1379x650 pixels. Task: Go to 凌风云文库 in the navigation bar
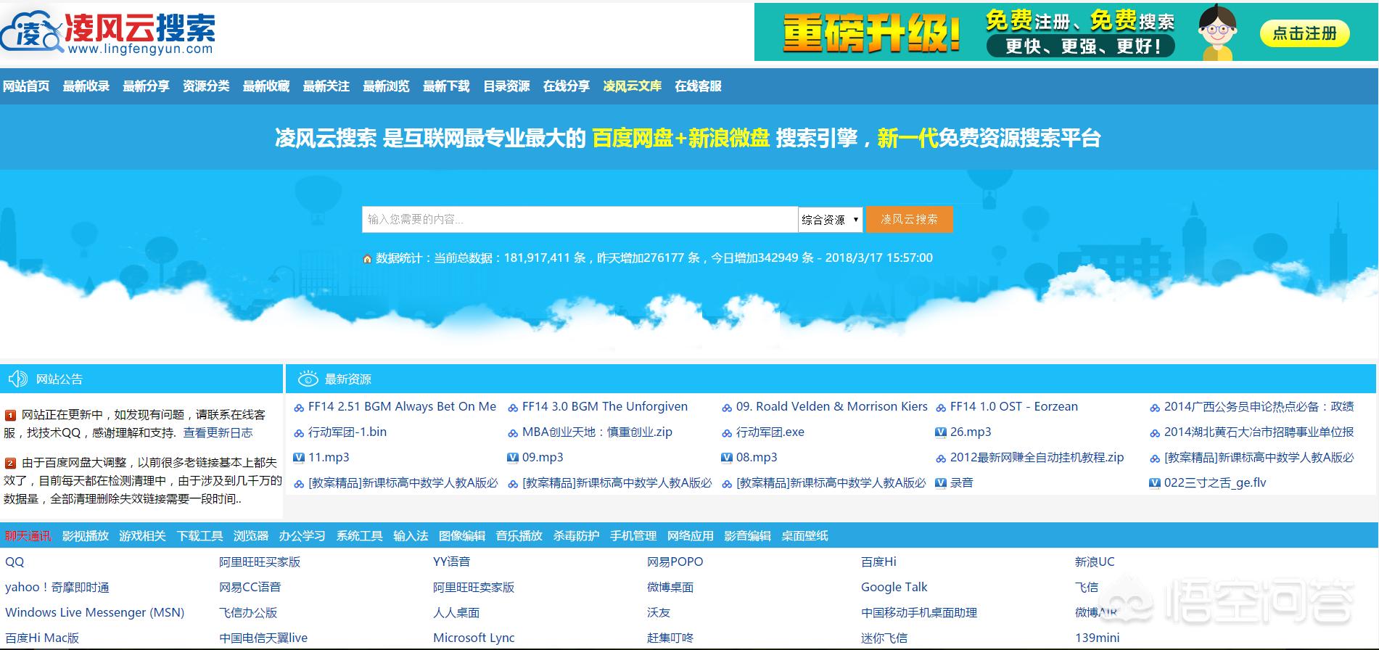(x=632, y=86)
